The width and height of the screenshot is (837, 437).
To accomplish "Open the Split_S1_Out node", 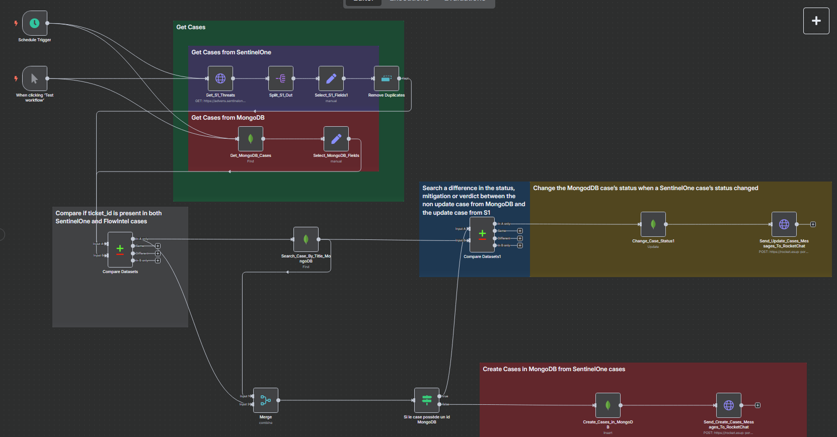I will pyautogui.click(x=281, y=78).
